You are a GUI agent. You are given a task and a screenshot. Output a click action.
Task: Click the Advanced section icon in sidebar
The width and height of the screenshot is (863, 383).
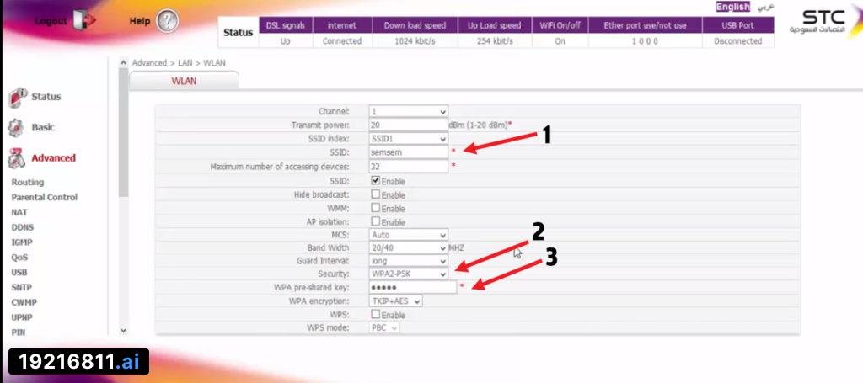(x=17, y=158)
